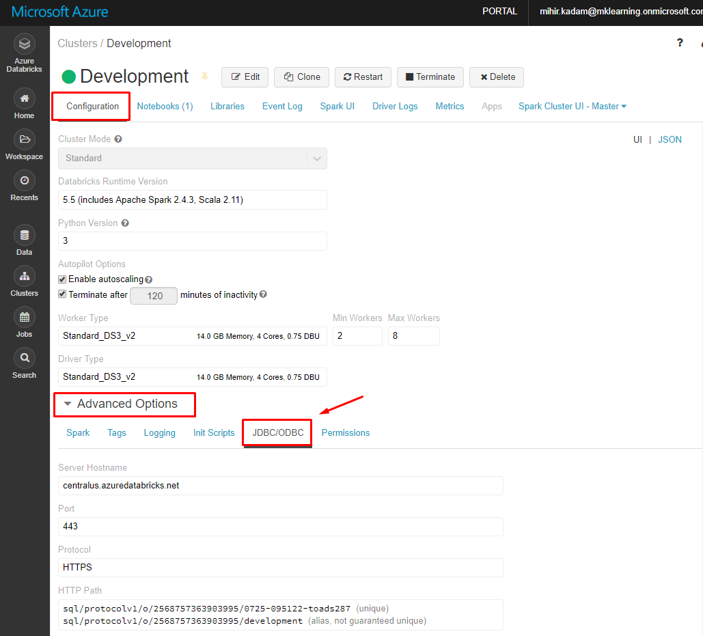Open the Driver Logs tab
Screen dimensions: 703x636
[395, 106]
